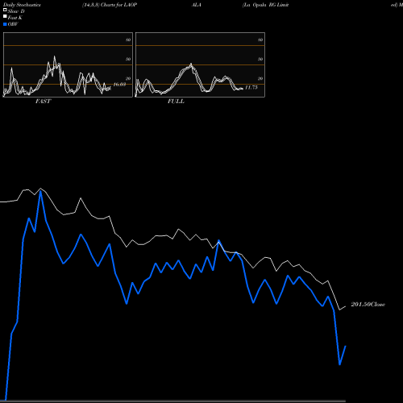Open the FULL stochastic chart thumbnail
Screen dimensions: 403x403
200,64
